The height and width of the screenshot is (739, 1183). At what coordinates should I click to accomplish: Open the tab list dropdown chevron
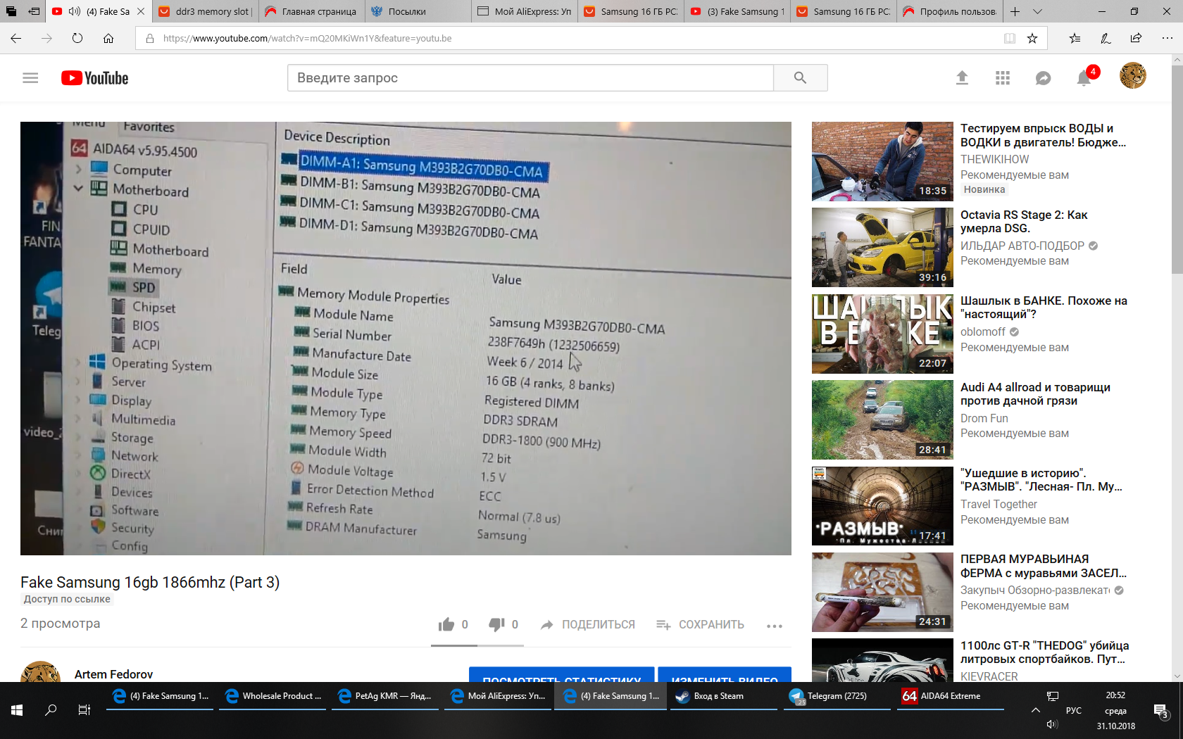tap(1037, 11)
